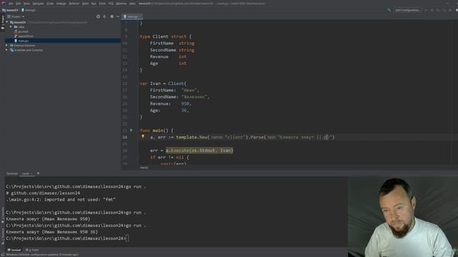The height and width of the screenshot is (257, 458).
Task: Click Run with Coverage icon
Action: 438,10
